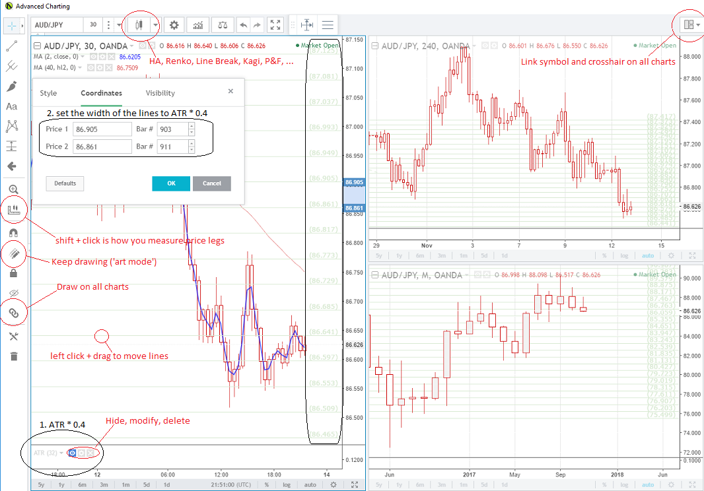Click the OK button in the dialog
Screen dimensions: 704x491
click(171, 183)
